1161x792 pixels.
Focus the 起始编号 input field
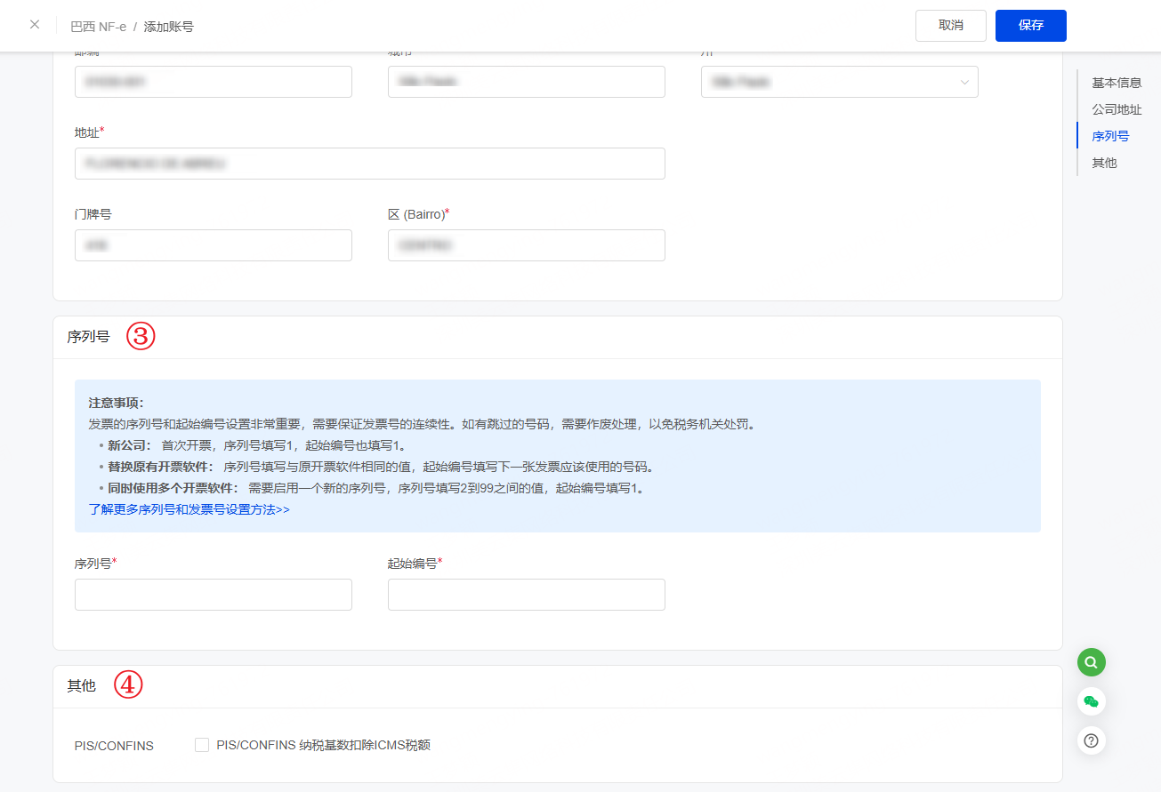pos(527,595)
